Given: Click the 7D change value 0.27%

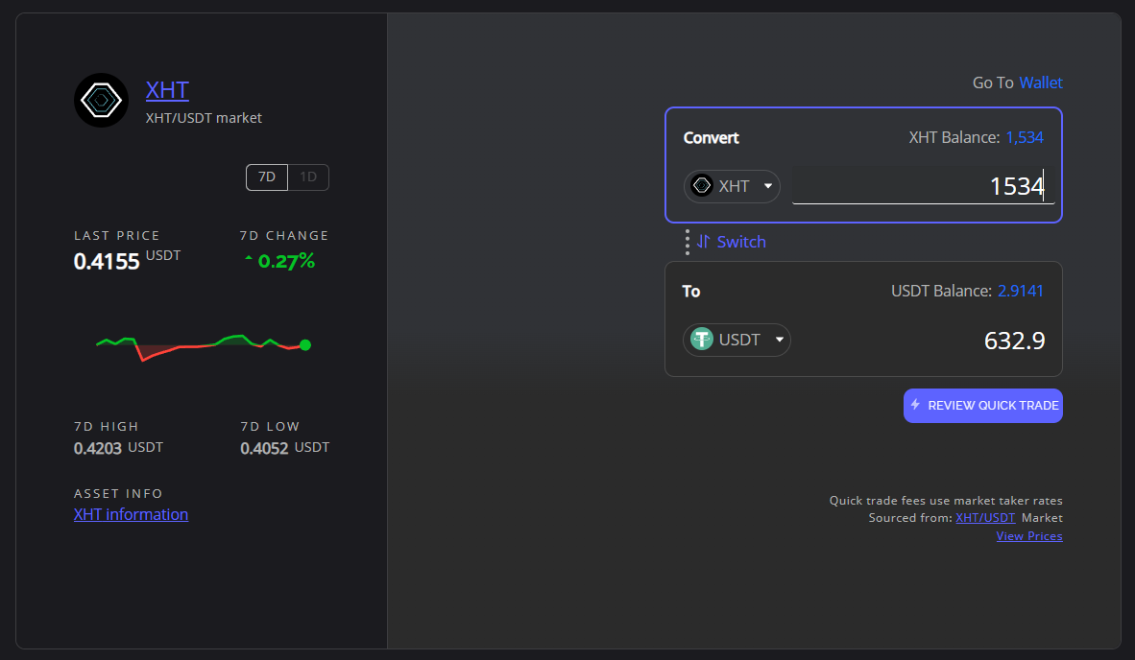Looking at the screenshot, I should tap(287, 261).
